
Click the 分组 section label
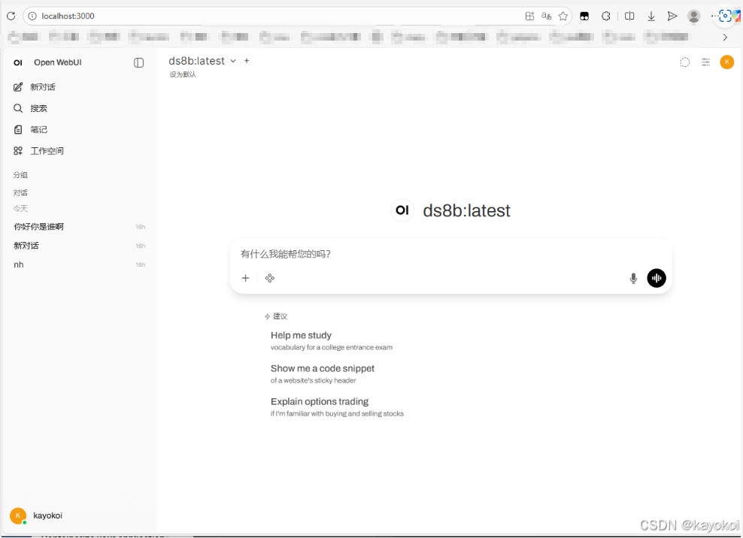pos(20,175)
